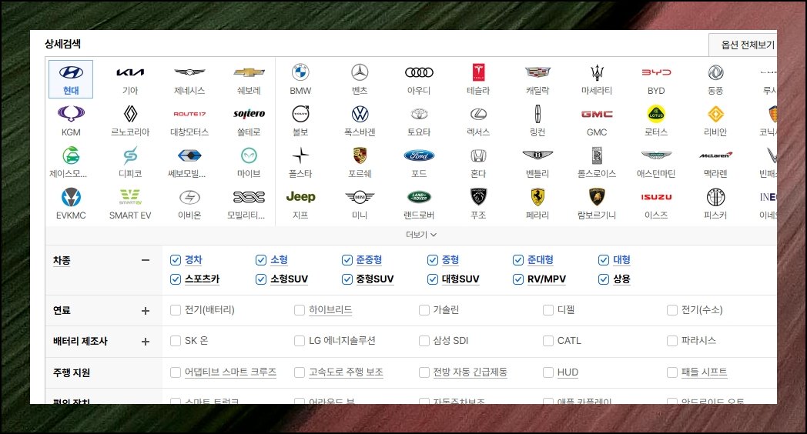Click the 주행 지원 row heading
Image resolution: width=807 pixels, height=434 pixels.
[72, 372]
